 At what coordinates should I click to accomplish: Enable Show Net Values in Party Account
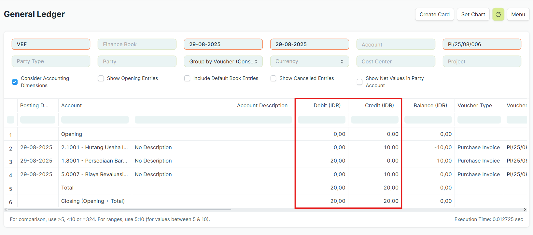point(359,82)
